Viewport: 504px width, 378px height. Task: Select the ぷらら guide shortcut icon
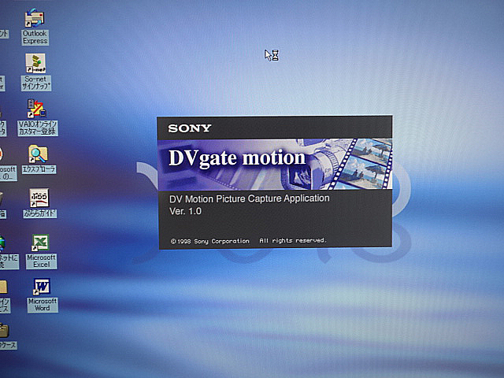pyautogui.click(x=39, y=198)
